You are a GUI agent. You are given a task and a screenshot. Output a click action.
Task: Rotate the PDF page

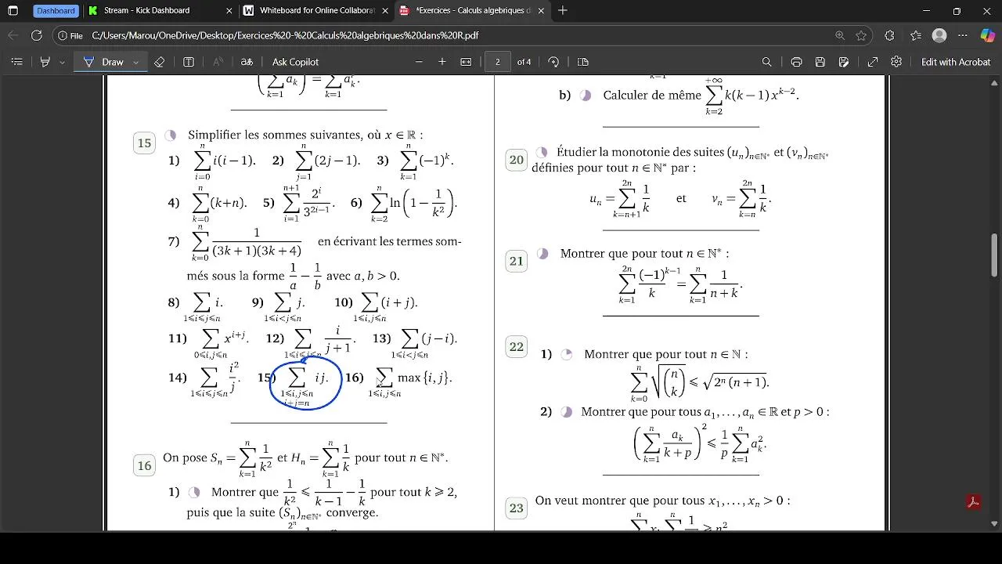[553, 62]
